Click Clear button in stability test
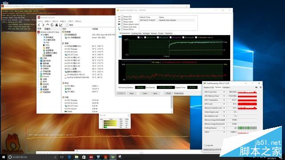The image size is (285, 160). [x=145, y=93]
